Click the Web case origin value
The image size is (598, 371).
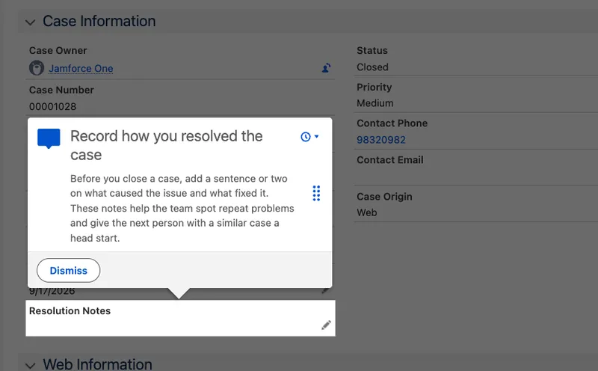coord(367,212)
